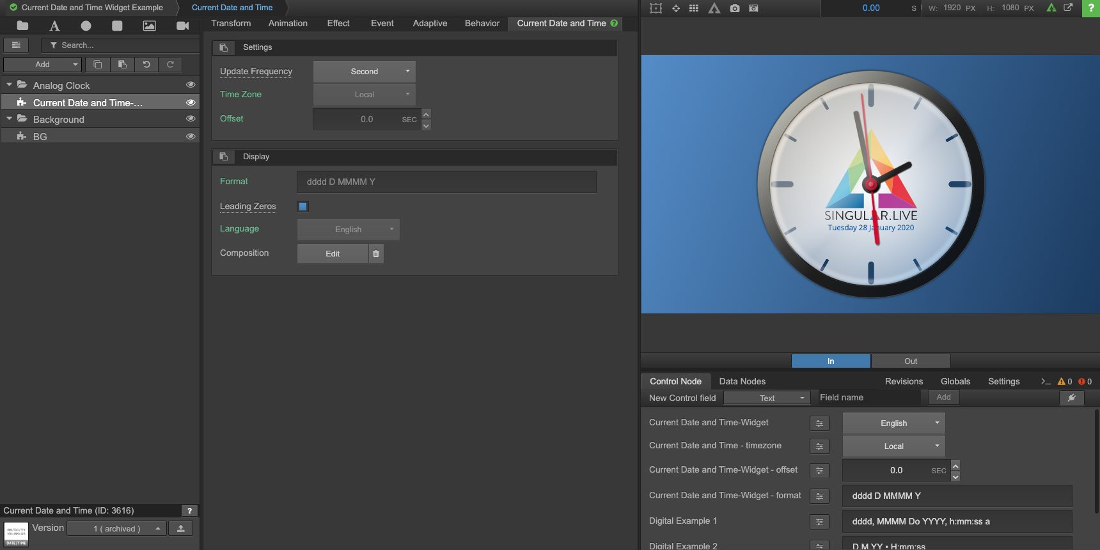Click the ellipse shape tool icon
This screenshot has width=1100, height=550.
86,26
